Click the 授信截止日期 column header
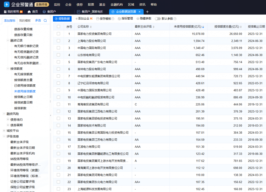The width and height of the screenshot is (266, 192). 256,27
